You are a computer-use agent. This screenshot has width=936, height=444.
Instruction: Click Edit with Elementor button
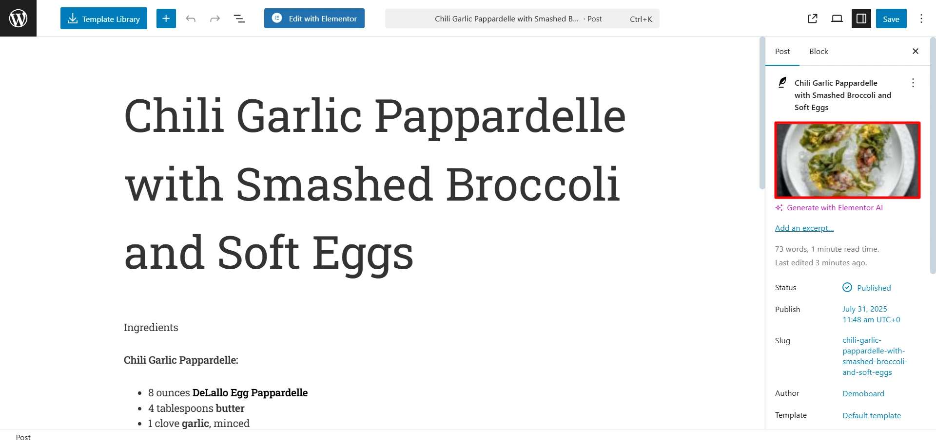pyautogui.click(x=314, y=18)
